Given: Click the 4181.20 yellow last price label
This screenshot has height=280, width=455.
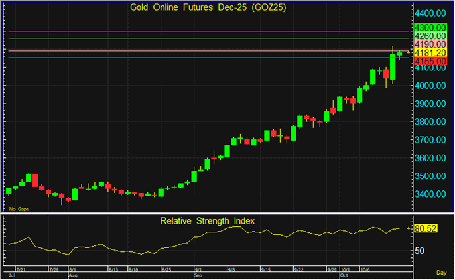Looking at the screenshot, I should [x=429, y=53].
